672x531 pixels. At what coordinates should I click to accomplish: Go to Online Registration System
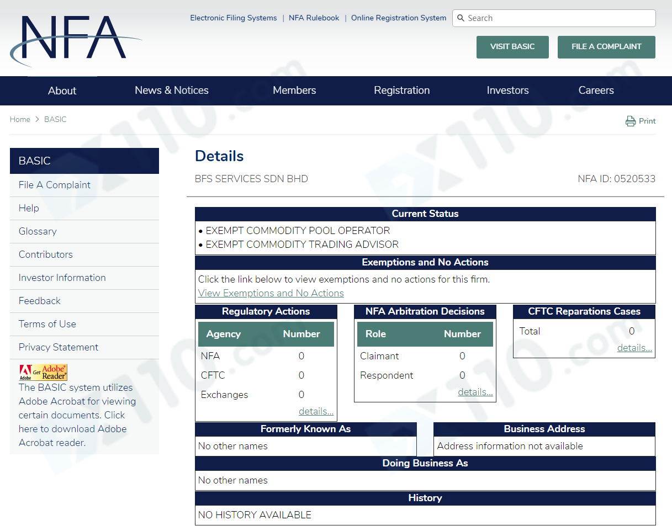click(x=399, y=18)
